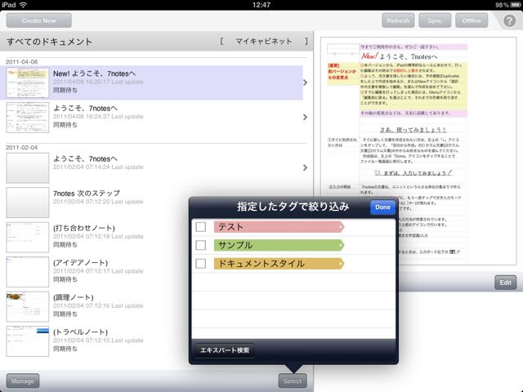Check the サンプル tag checkbox
The width and height of the screenshot is (523, 392).
[200, 245]
